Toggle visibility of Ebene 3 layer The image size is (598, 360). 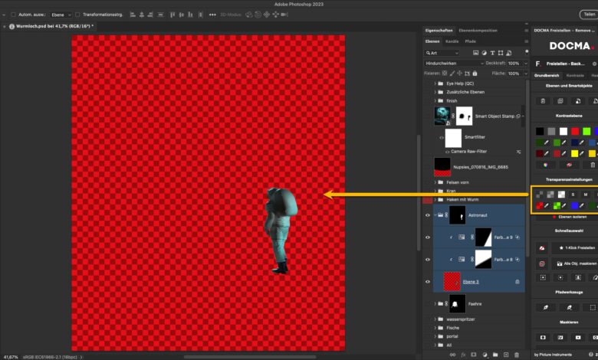428,282
